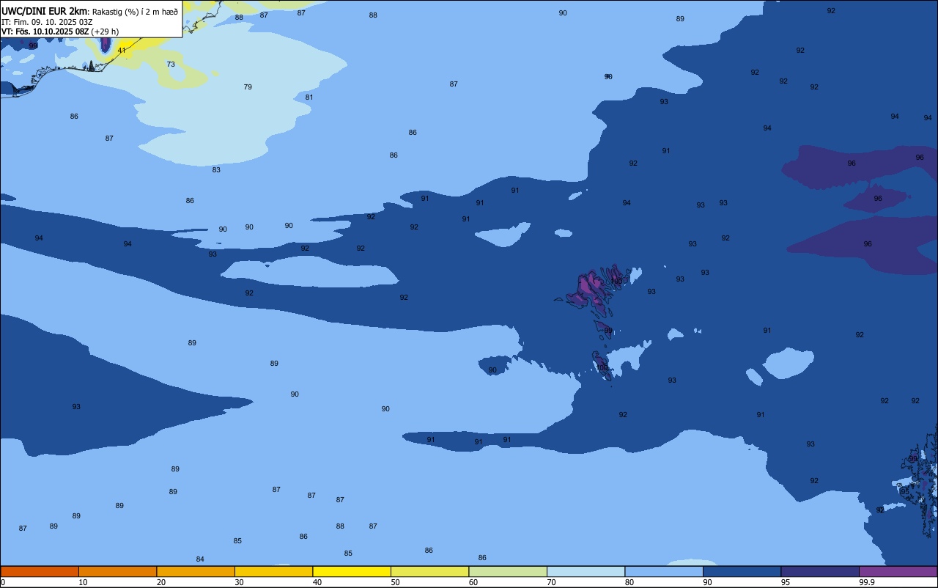Click the humidity value 84

pos(200,559)
